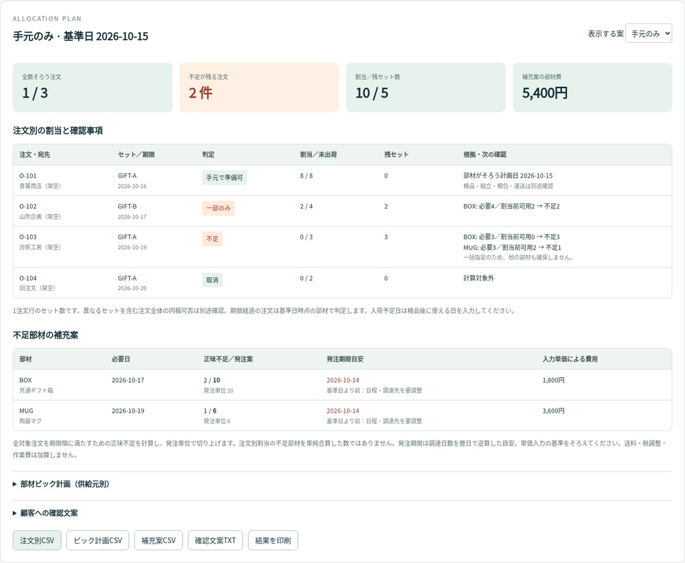Screen dimensions: 685x563
Task: Click the ピック計画CSV button
Action: click(x=98, y=540)
